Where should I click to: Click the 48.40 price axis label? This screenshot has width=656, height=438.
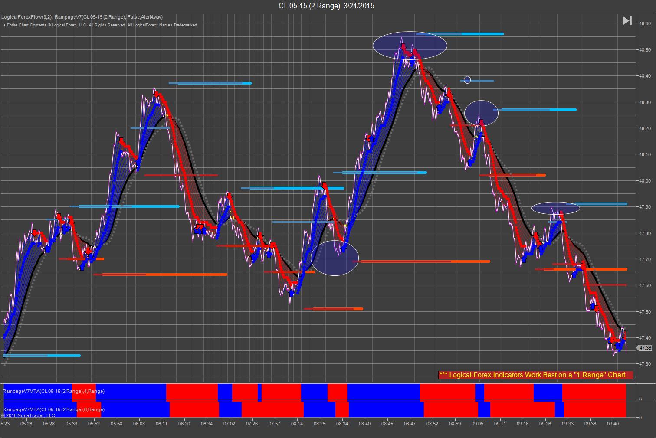pos(644,76)
